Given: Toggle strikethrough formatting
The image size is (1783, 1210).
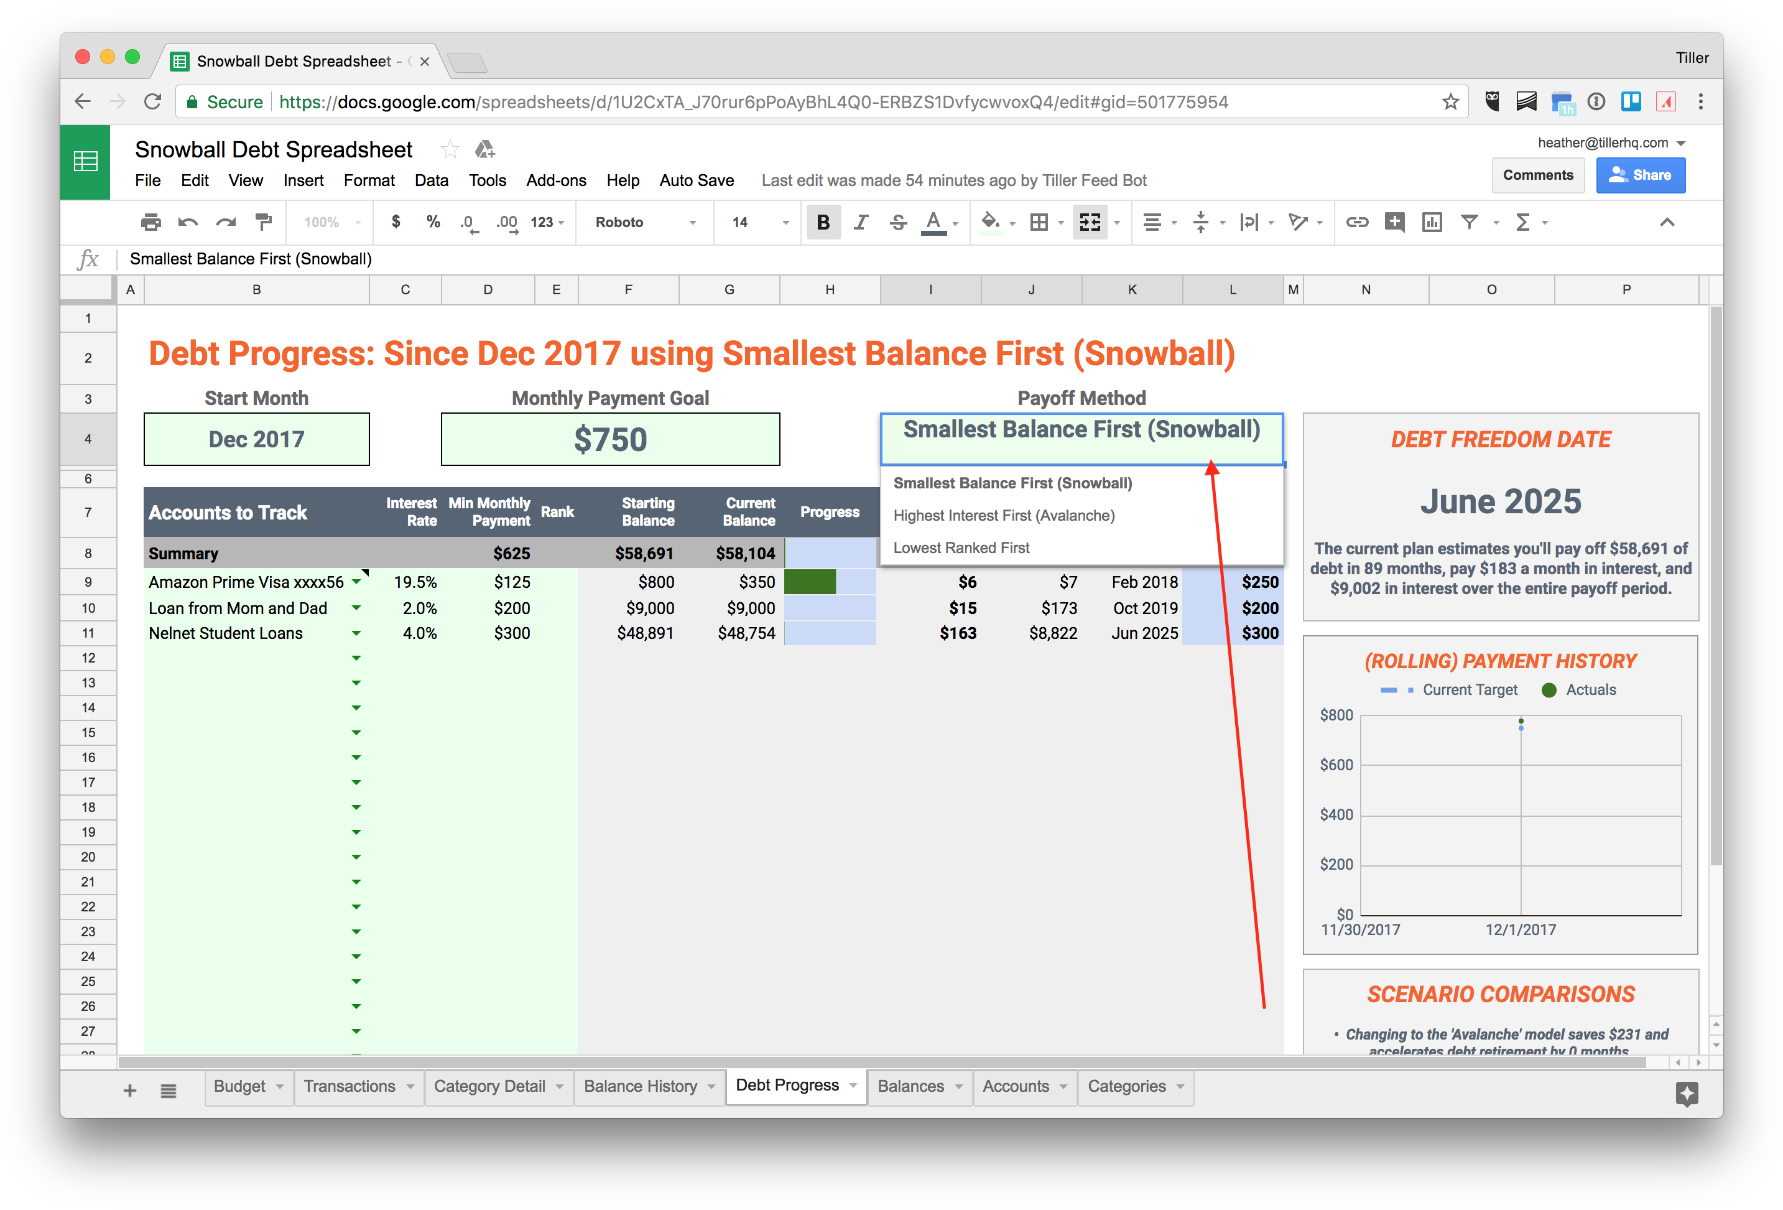Looking at the screenshot, I should 897,223.
